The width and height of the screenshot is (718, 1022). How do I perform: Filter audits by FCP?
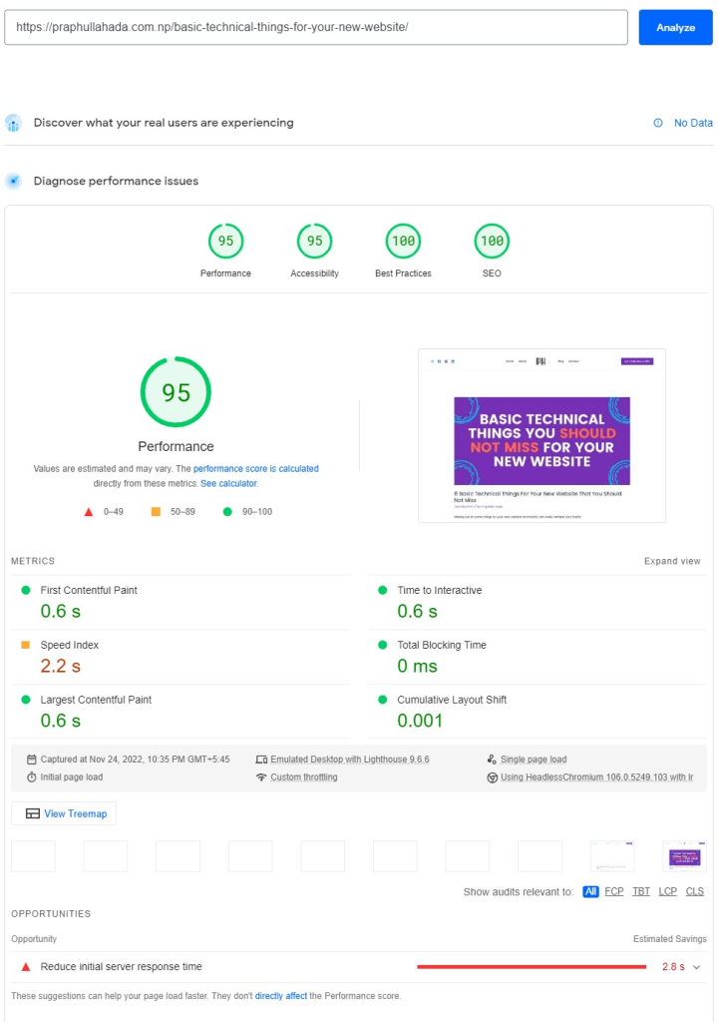[x=614, y=891]
